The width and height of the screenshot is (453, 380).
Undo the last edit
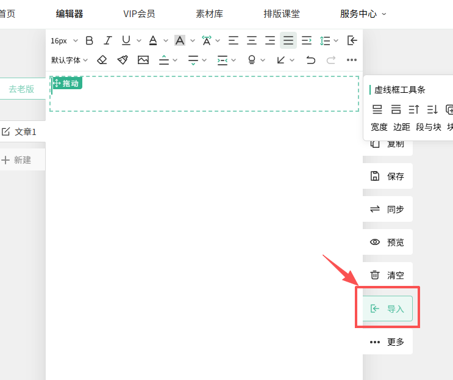311,60
